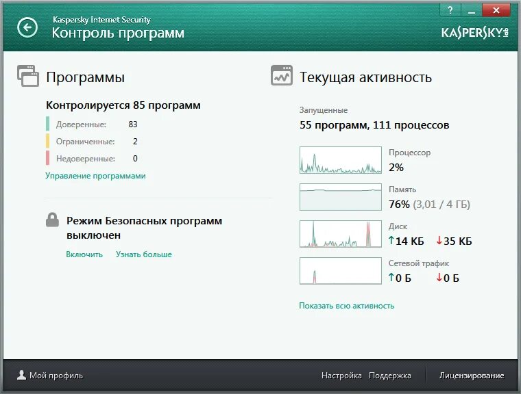Image resolution: width=521 pixels, height=394 pixels.
Task: Click the Режим Безопасных программ выключен text
Action: pyautogui.click(x=144, y=228)
